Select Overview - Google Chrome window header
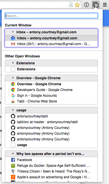Viewport: 109px width, 184px height. pyautogui.click(x=51, y=78)
